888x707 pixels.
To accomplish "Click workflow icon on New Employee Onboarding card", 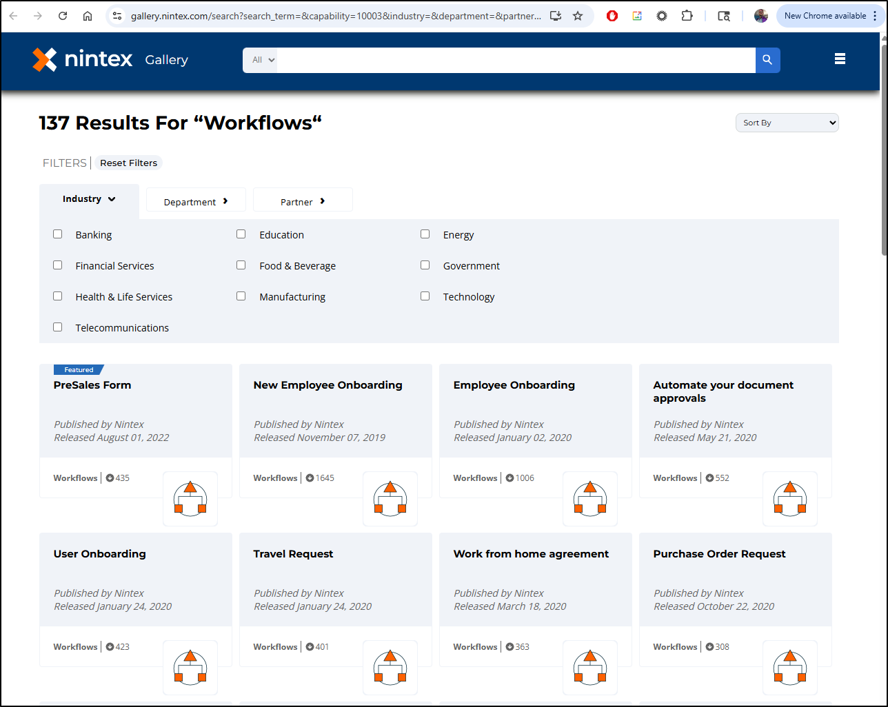I will point(390,499).
